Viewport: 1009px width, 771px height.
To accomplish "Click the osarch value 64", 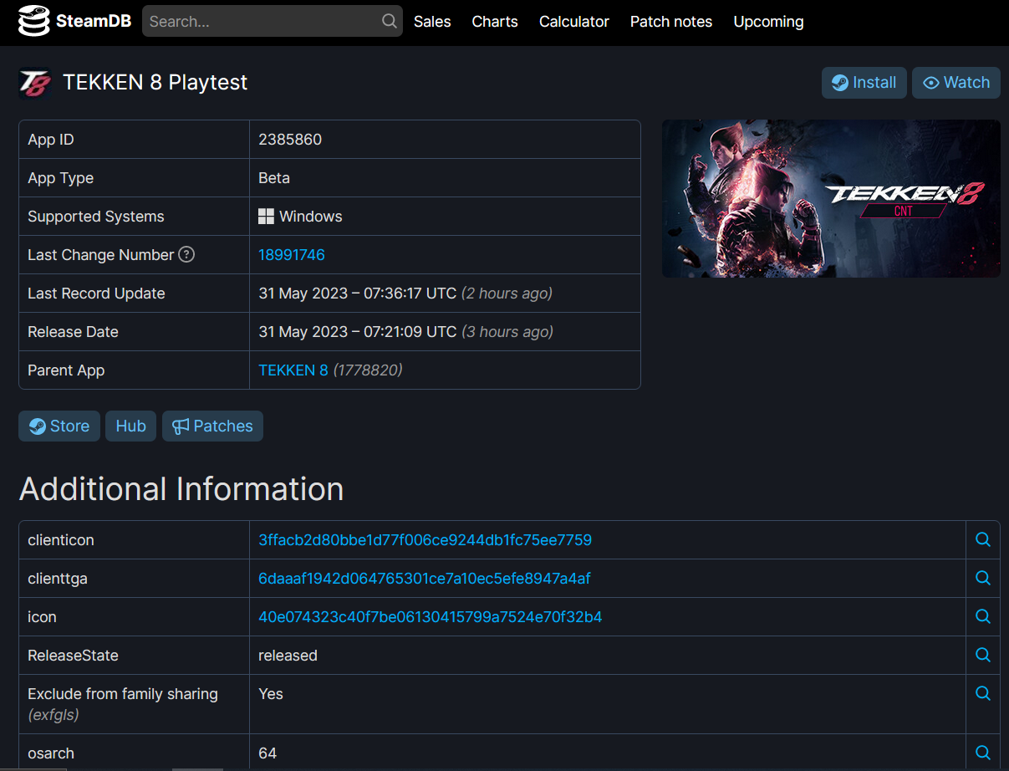I will [268, 753].
